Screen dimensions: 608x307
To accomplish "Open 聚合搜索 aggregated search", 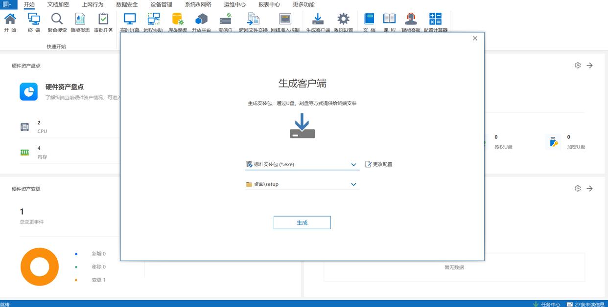I will click(x=57, y=22).
